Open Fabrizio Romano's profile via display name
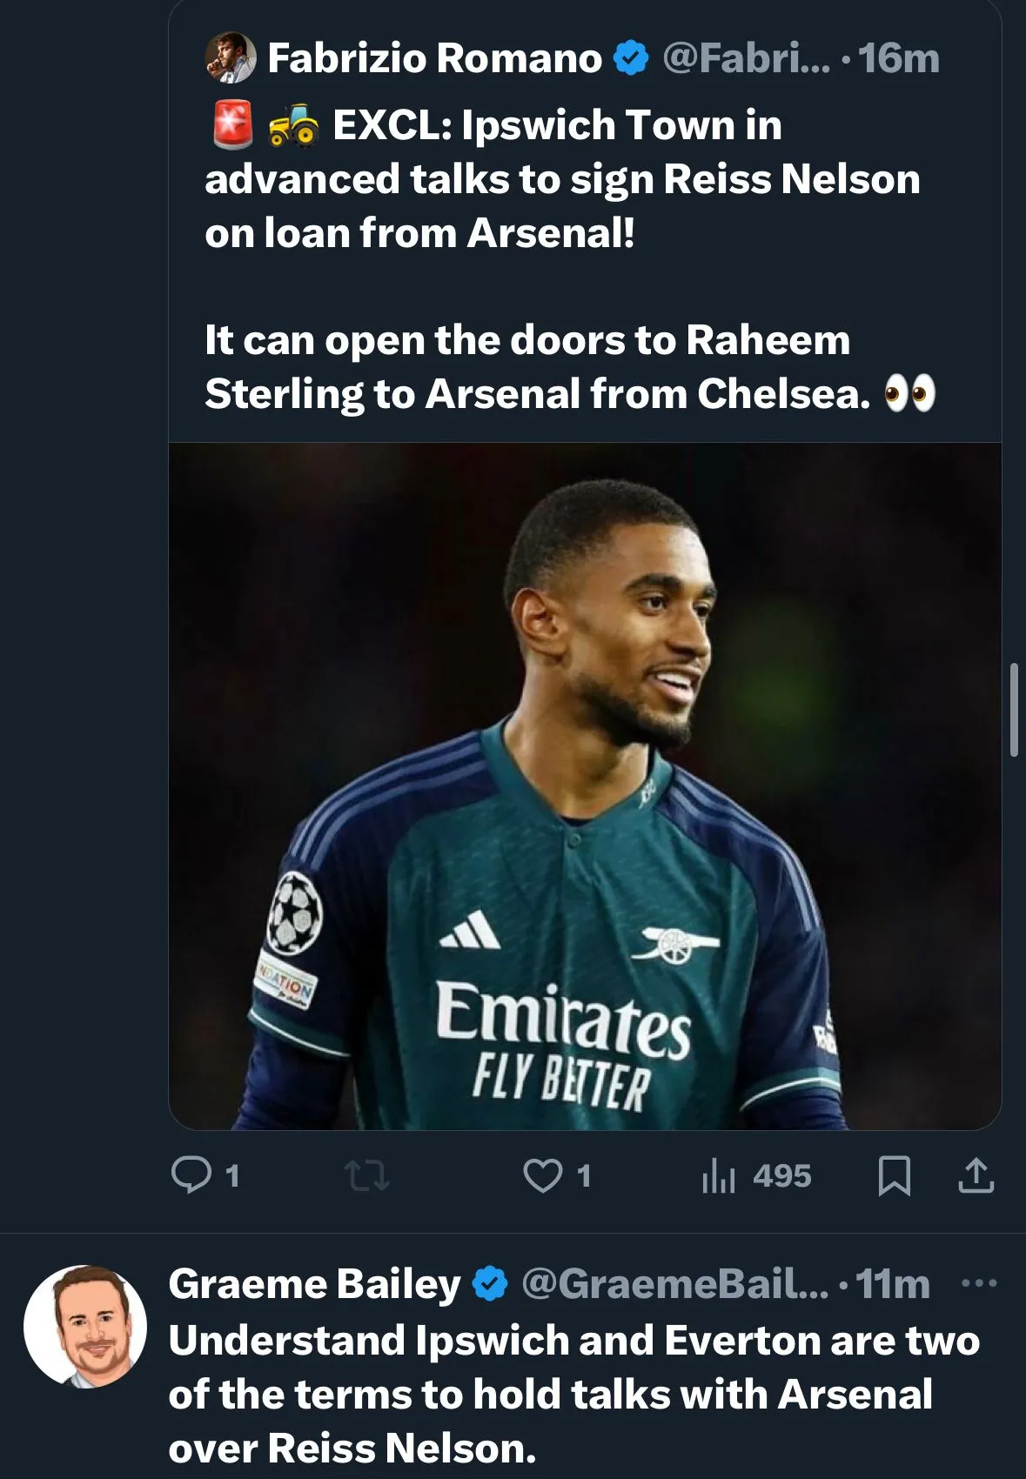Viewport: 1026px width, 1479px height. (434, 58)
